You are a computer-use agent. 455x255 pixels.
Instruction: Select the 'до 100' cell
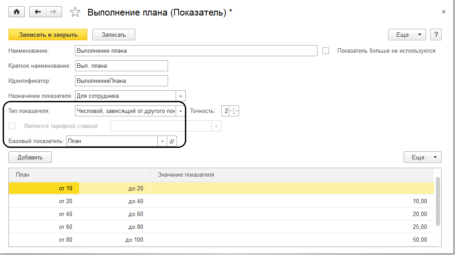pos(115,240)
